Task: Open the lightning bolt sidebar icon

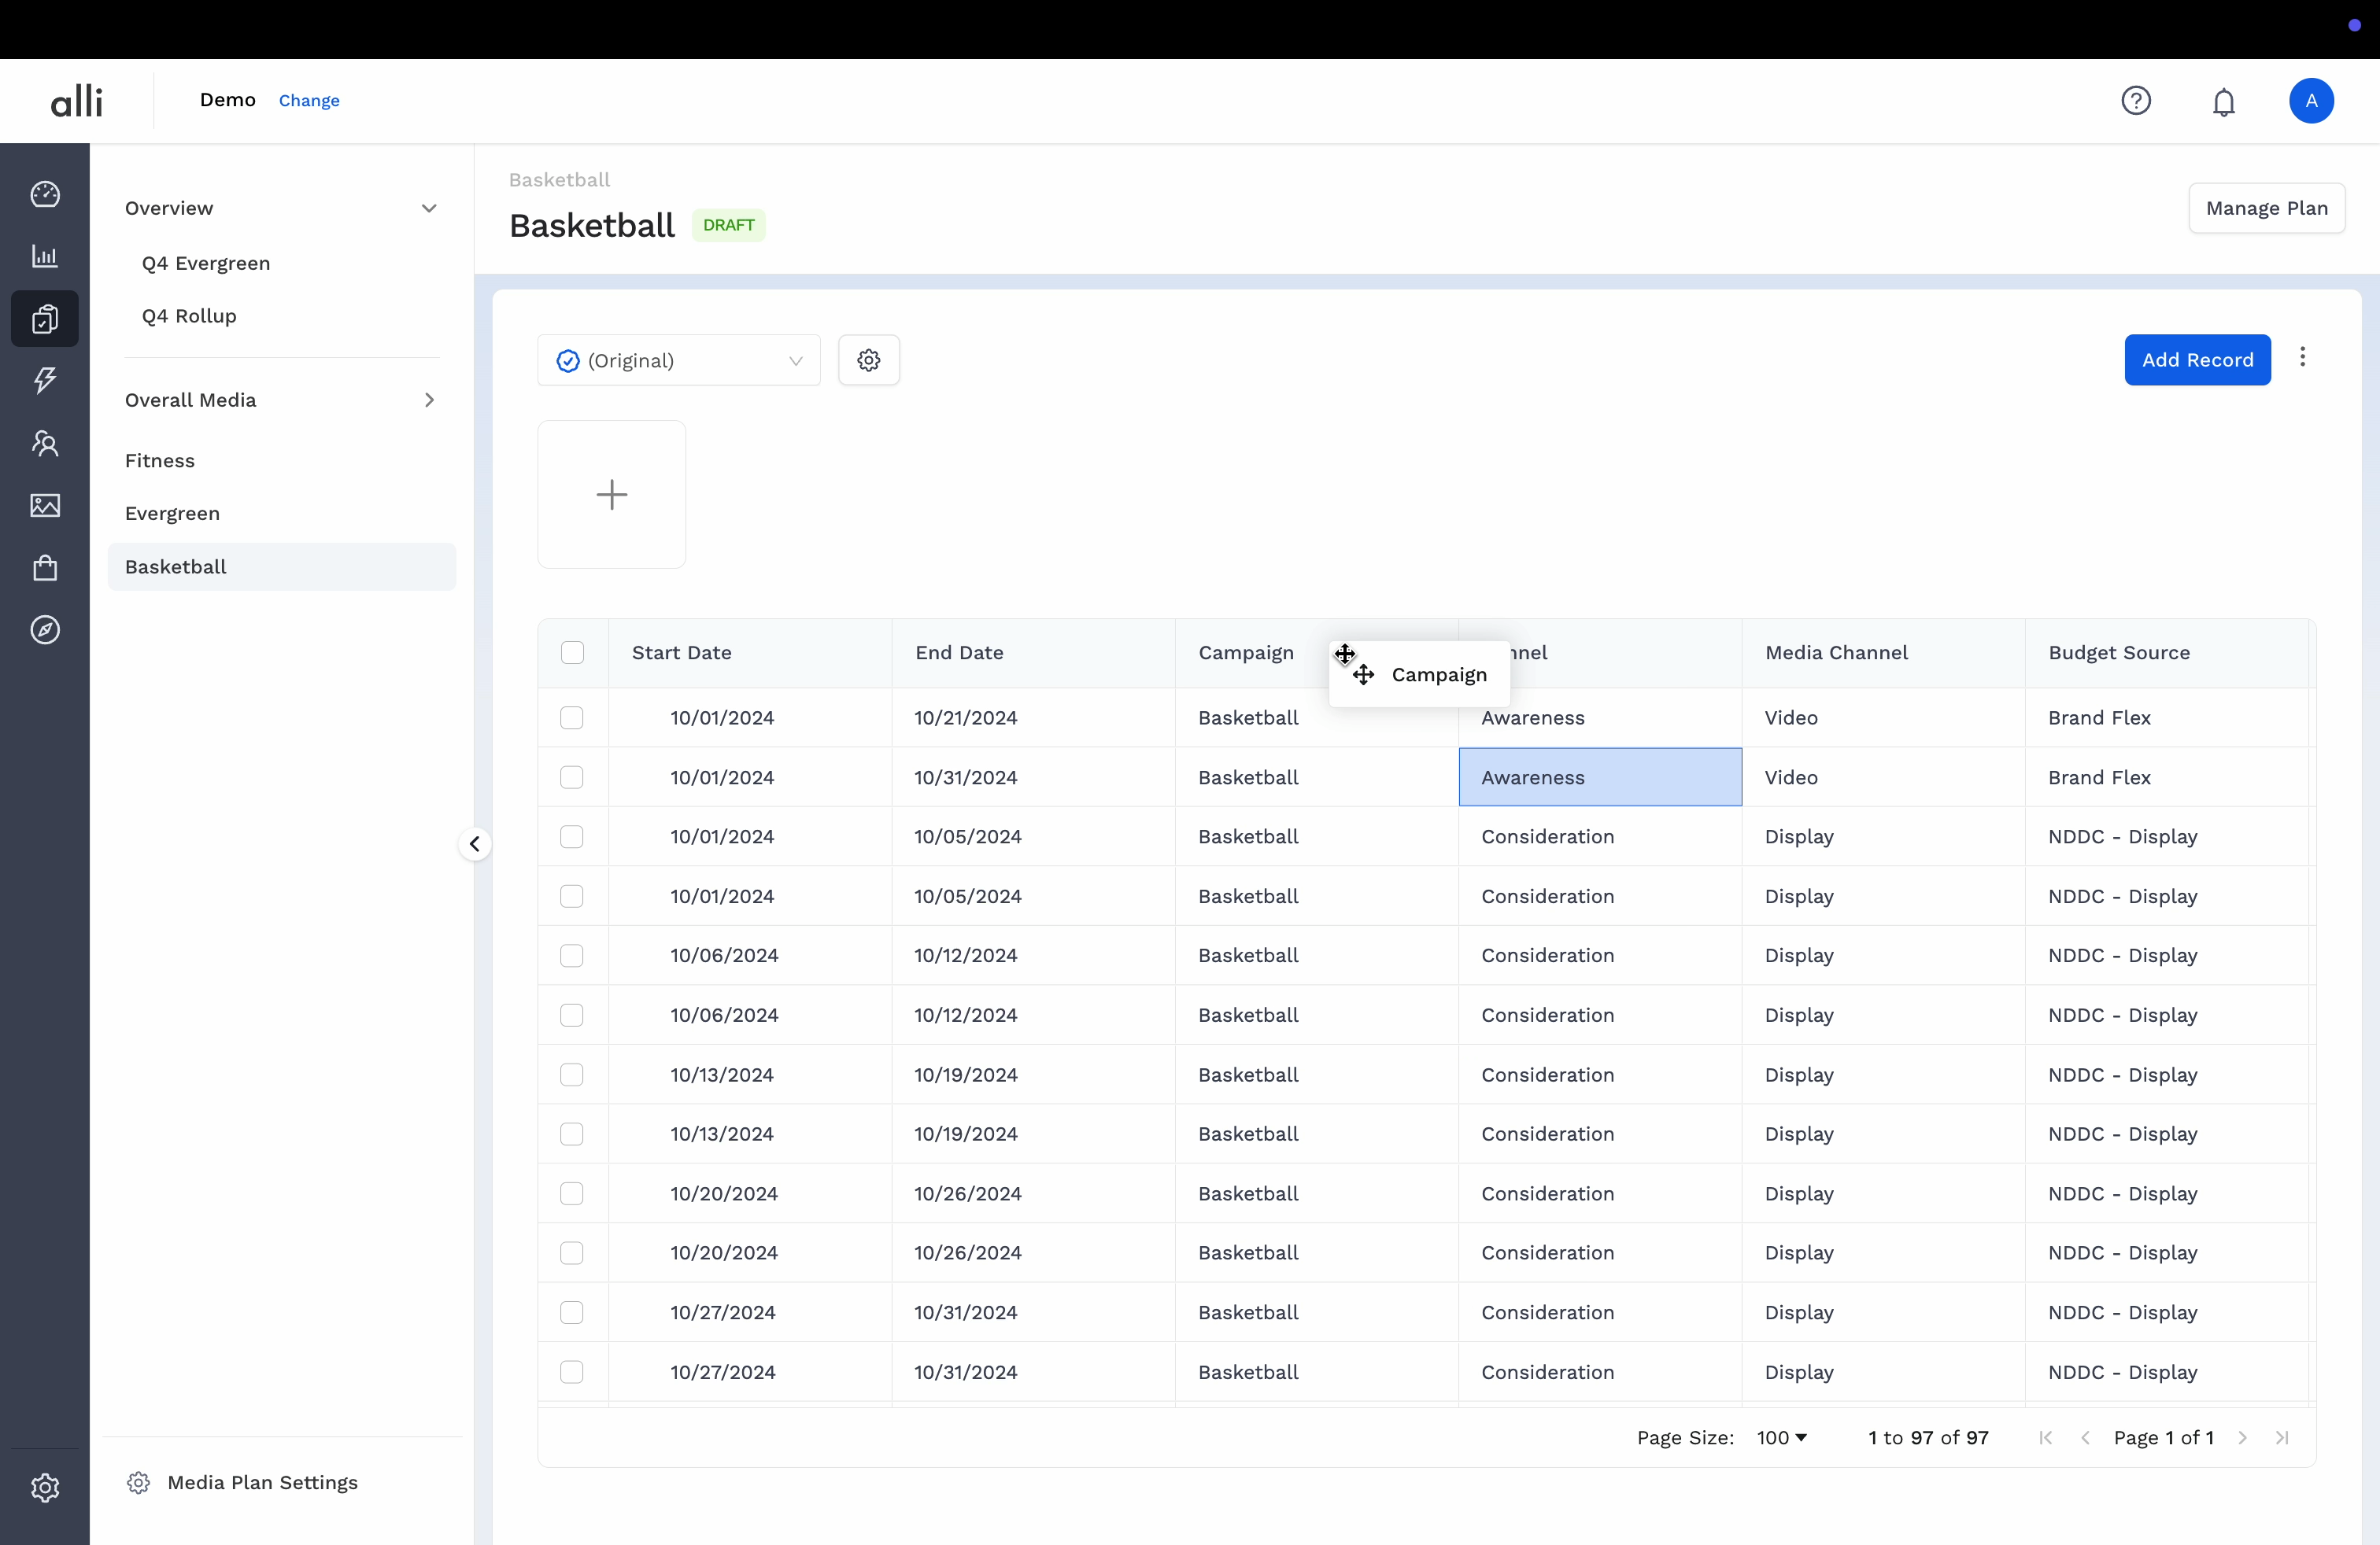Action: tap(45, 380)
